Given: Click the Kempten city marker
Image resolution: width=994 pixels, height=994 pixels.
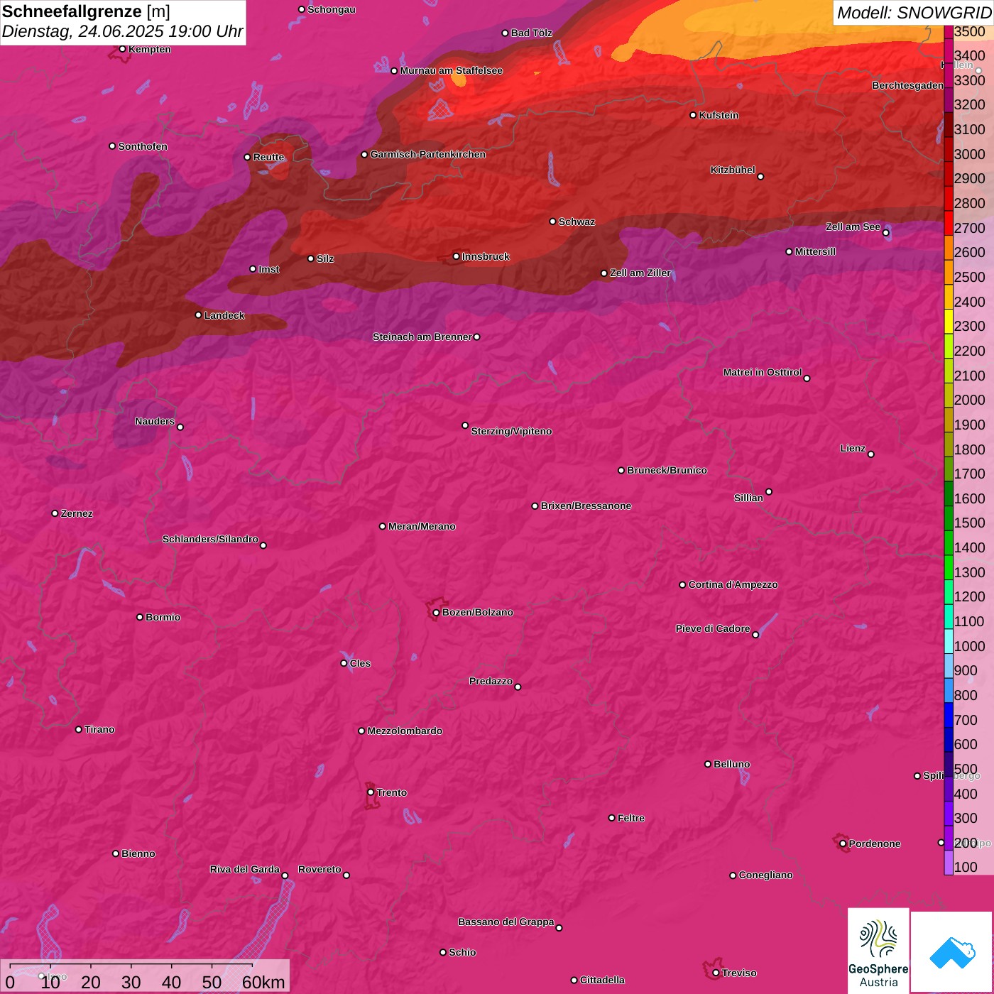Looking at the screenshot, I should (123, 49).
